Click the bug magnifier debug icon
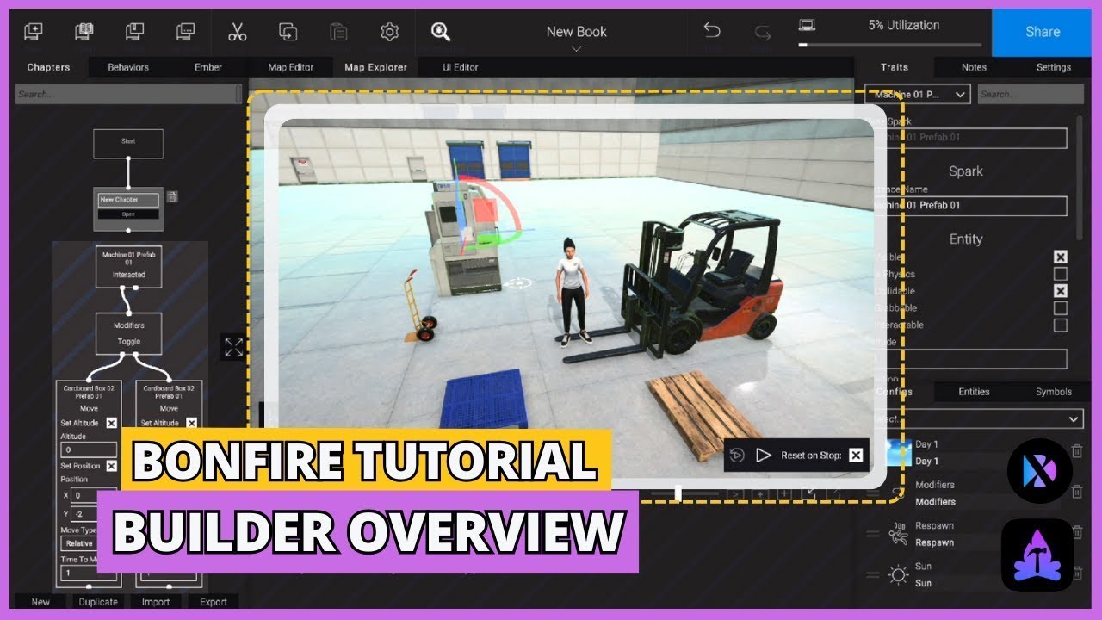Viewport: 1102px width, 620px height. click(x=441, y=32)
